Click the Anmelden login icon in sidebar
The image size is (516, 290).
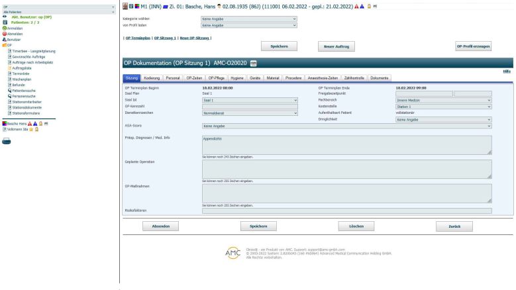[3, 29]
